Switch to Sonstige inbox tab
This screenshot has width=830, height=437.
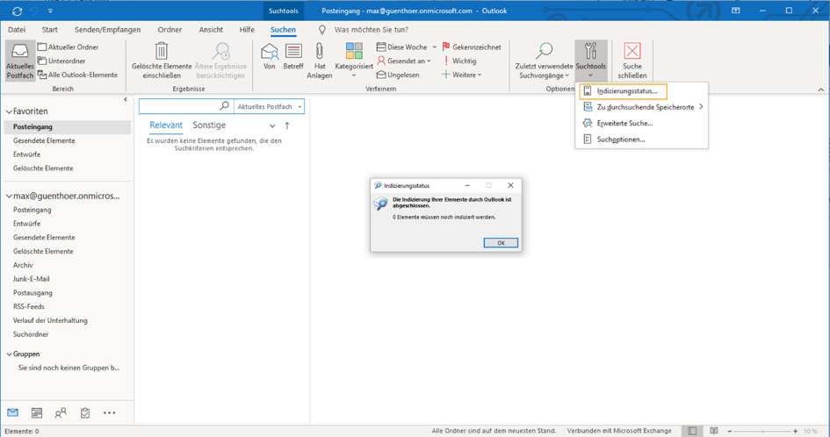coord(209,125)
